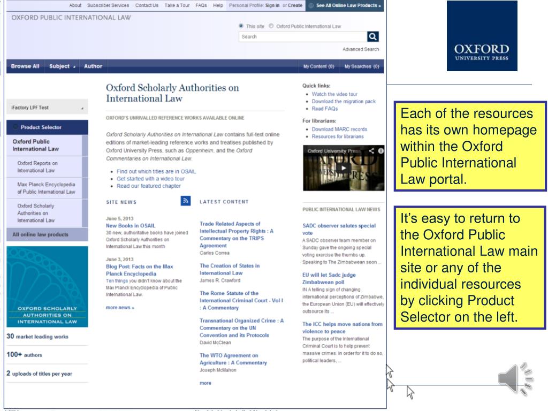Viewport: 548px width, 411px height.
Task: Click the magnifier search button
Action: 373,36
